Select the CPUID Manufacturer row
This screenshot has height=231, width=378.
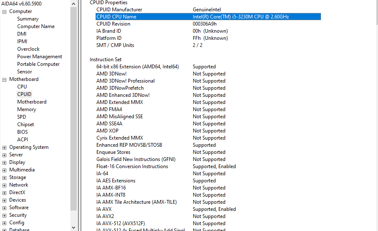(208, 10)
